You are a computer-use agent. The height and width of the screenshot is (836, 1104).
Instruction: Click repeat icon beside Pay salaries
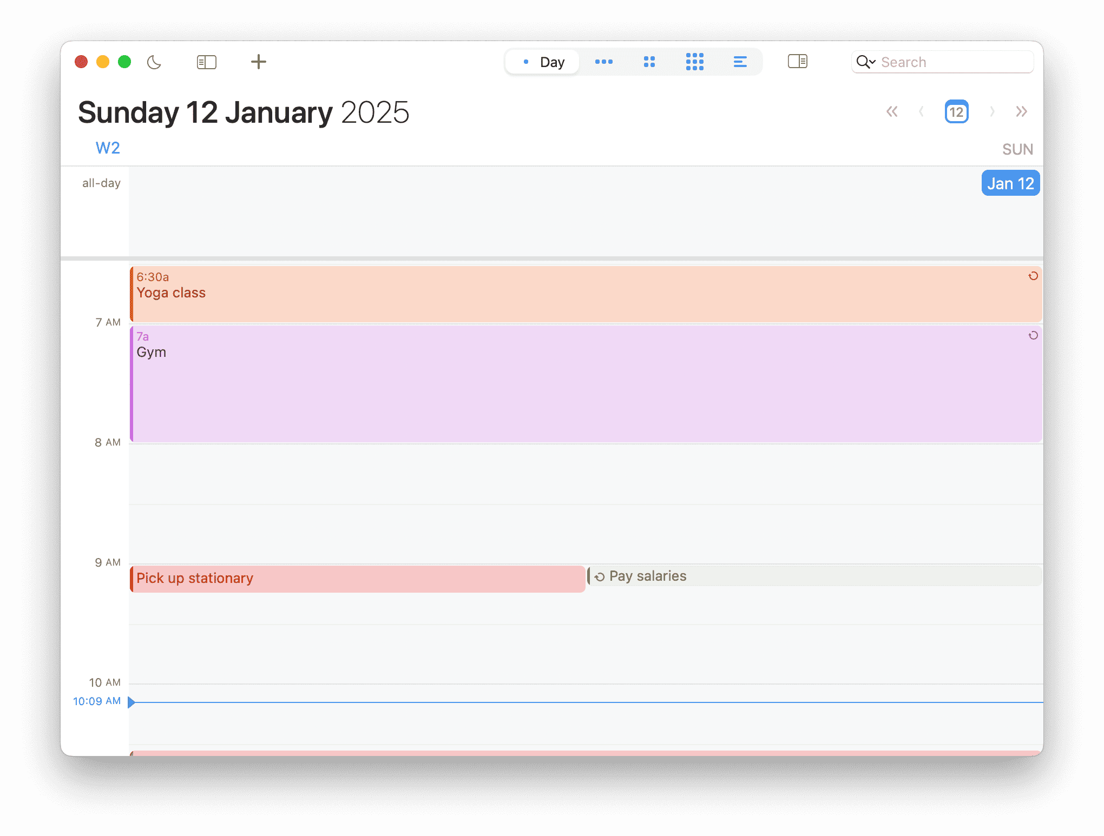click(600, 577)
